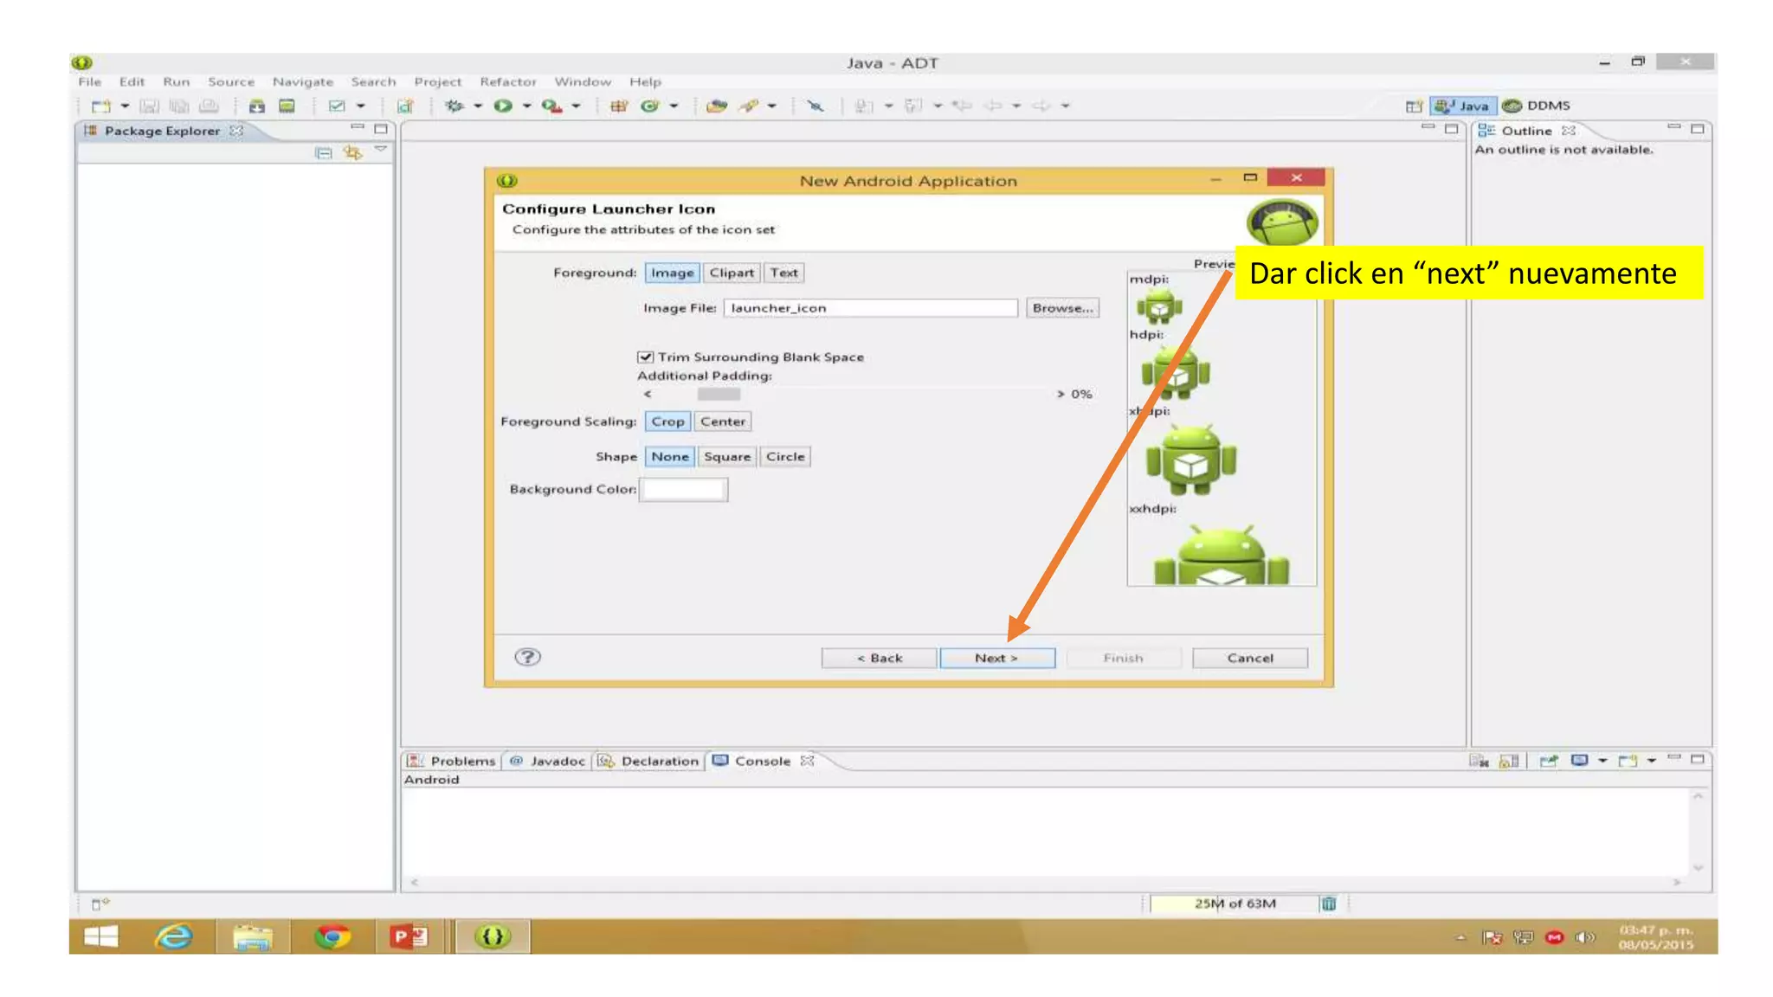1773x997 pixels.
Task: Click the help question mark icon in dialog
Action: (x=527, y=657)
